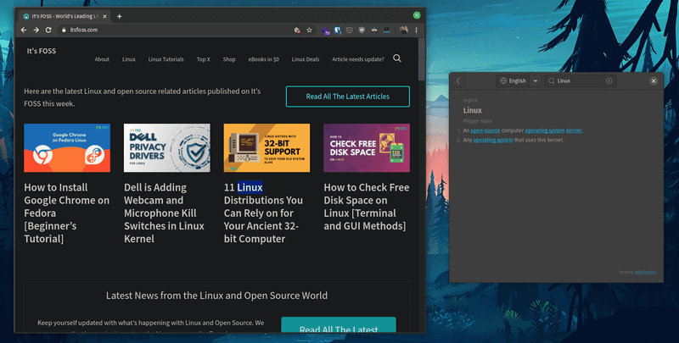Bookmark this page with the star icon

[309, 30]
